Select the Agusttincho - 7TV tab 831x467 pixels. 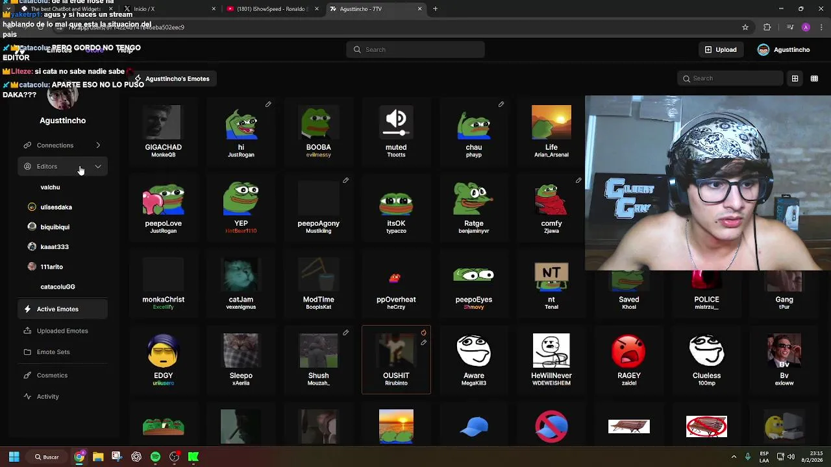pos(375,9)
